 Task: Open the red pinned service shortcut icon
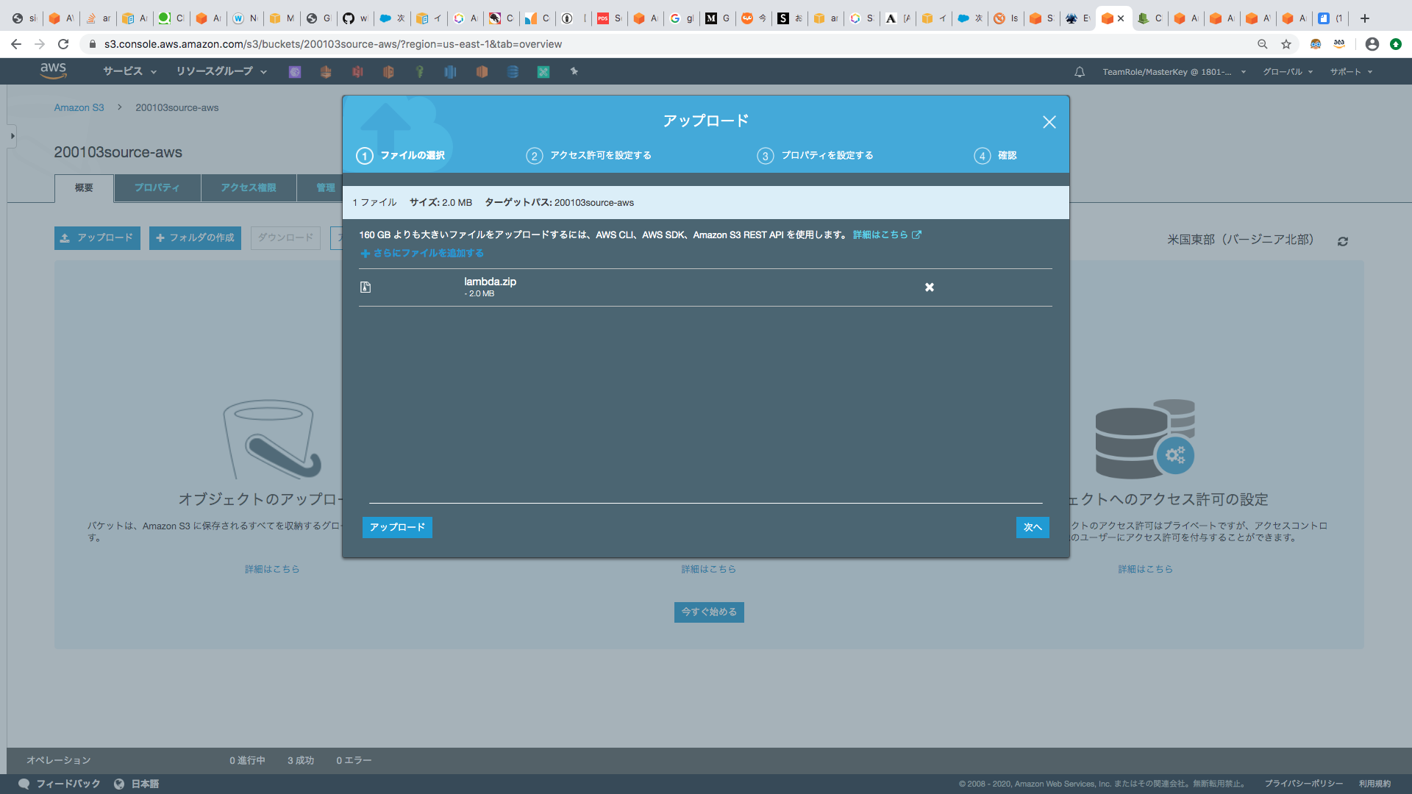(x=357, y=71)
